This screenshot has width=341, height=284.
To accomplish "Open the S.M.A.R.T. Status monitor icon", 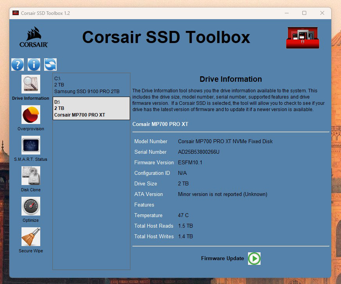I will [x=31, y=145].
